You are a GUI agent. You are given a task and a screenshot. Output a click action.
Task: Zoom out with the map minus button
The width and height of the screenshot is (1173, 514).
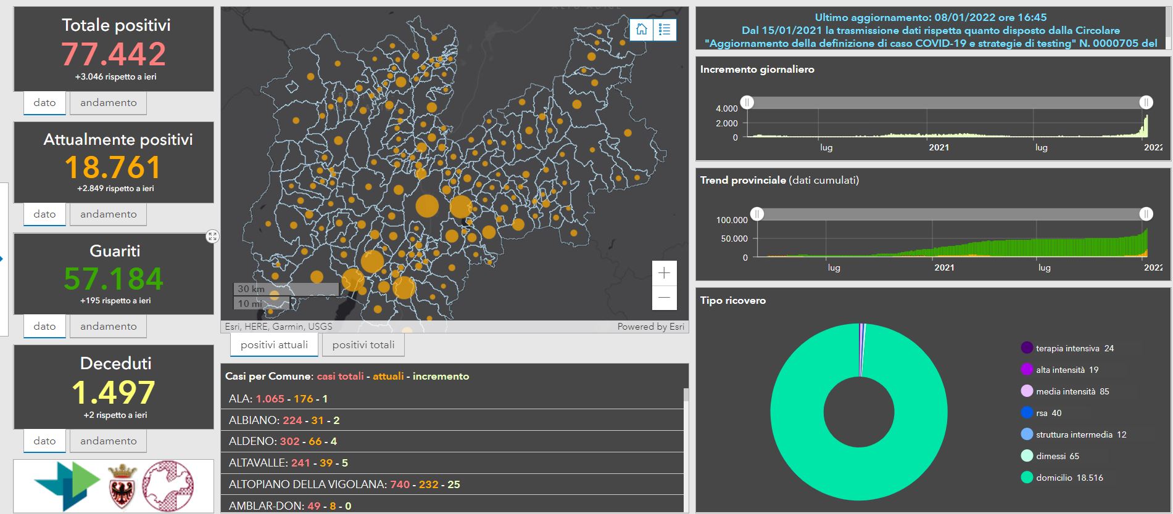(664, 298)
